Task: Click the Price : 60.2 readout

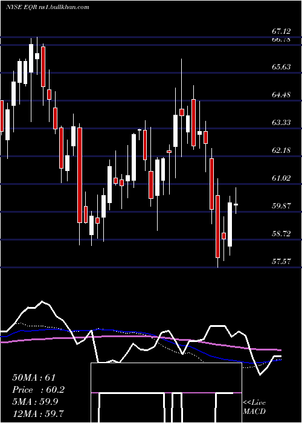Action: (39, 390)
